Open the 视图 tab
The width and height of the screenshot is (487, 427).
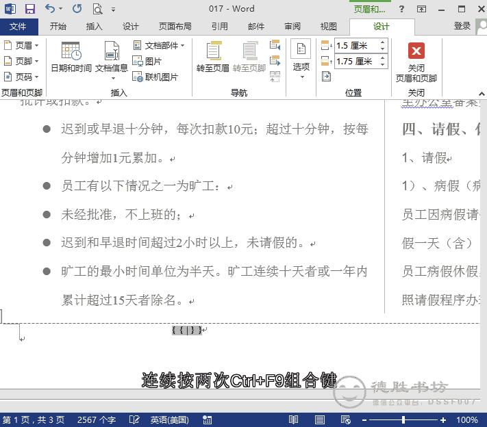(x=329, y=27)
